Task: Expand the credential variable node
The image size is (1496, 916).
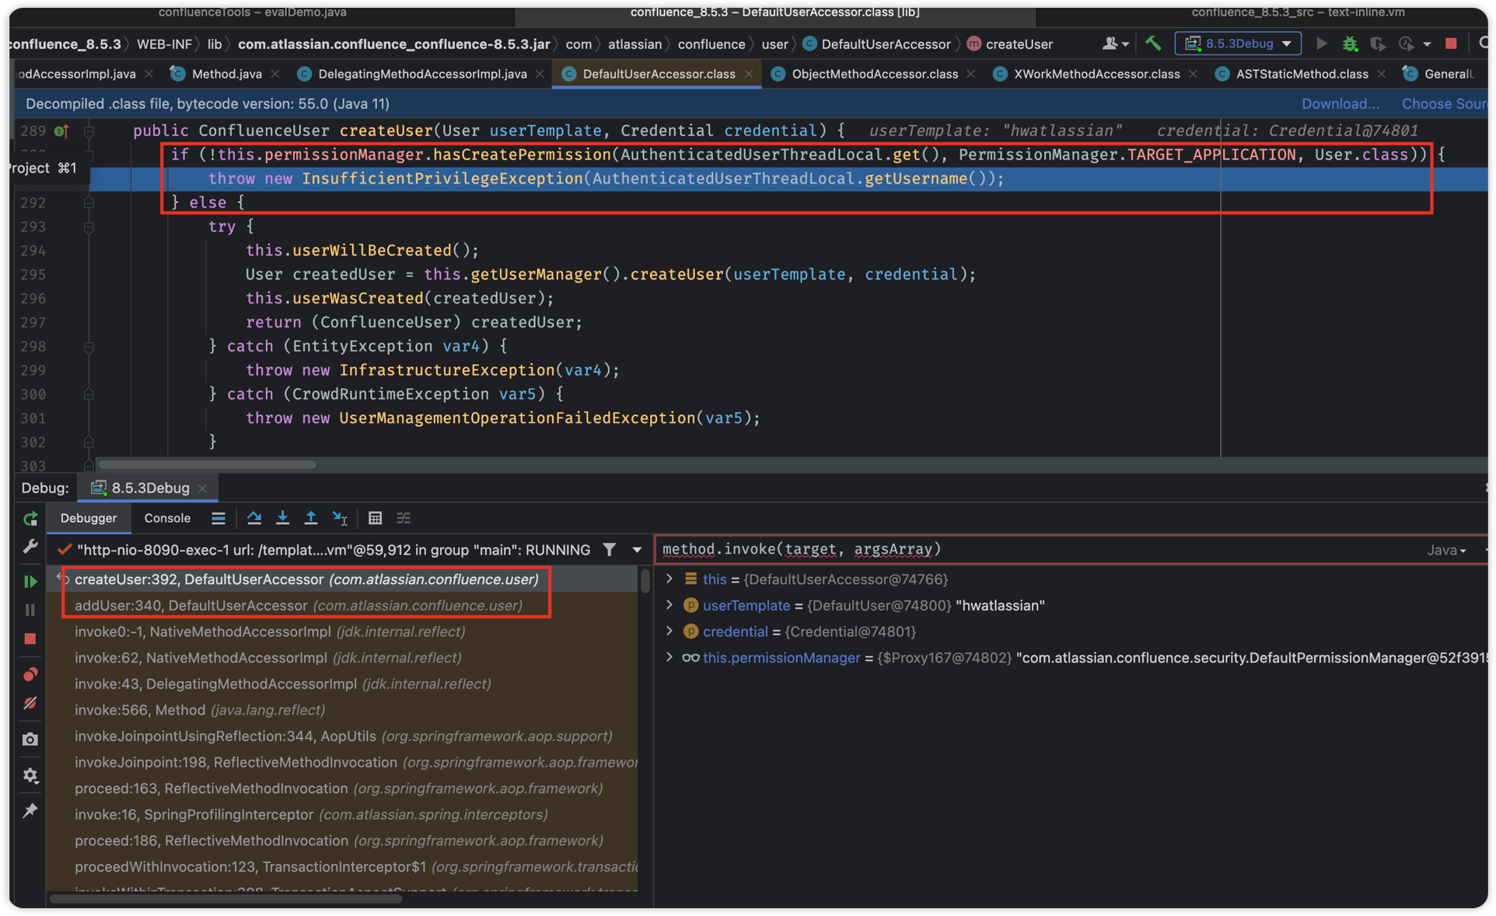Action: tap(669, 631)
